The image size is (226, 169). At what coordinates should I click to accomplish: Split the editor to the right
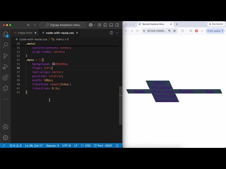(111, 33)
